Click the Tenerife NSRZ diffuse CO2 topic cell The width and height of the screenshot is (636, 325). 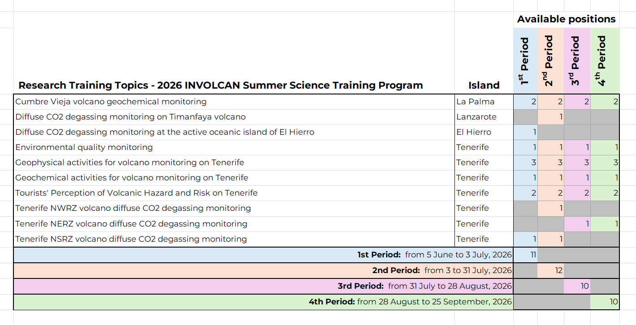131,239
